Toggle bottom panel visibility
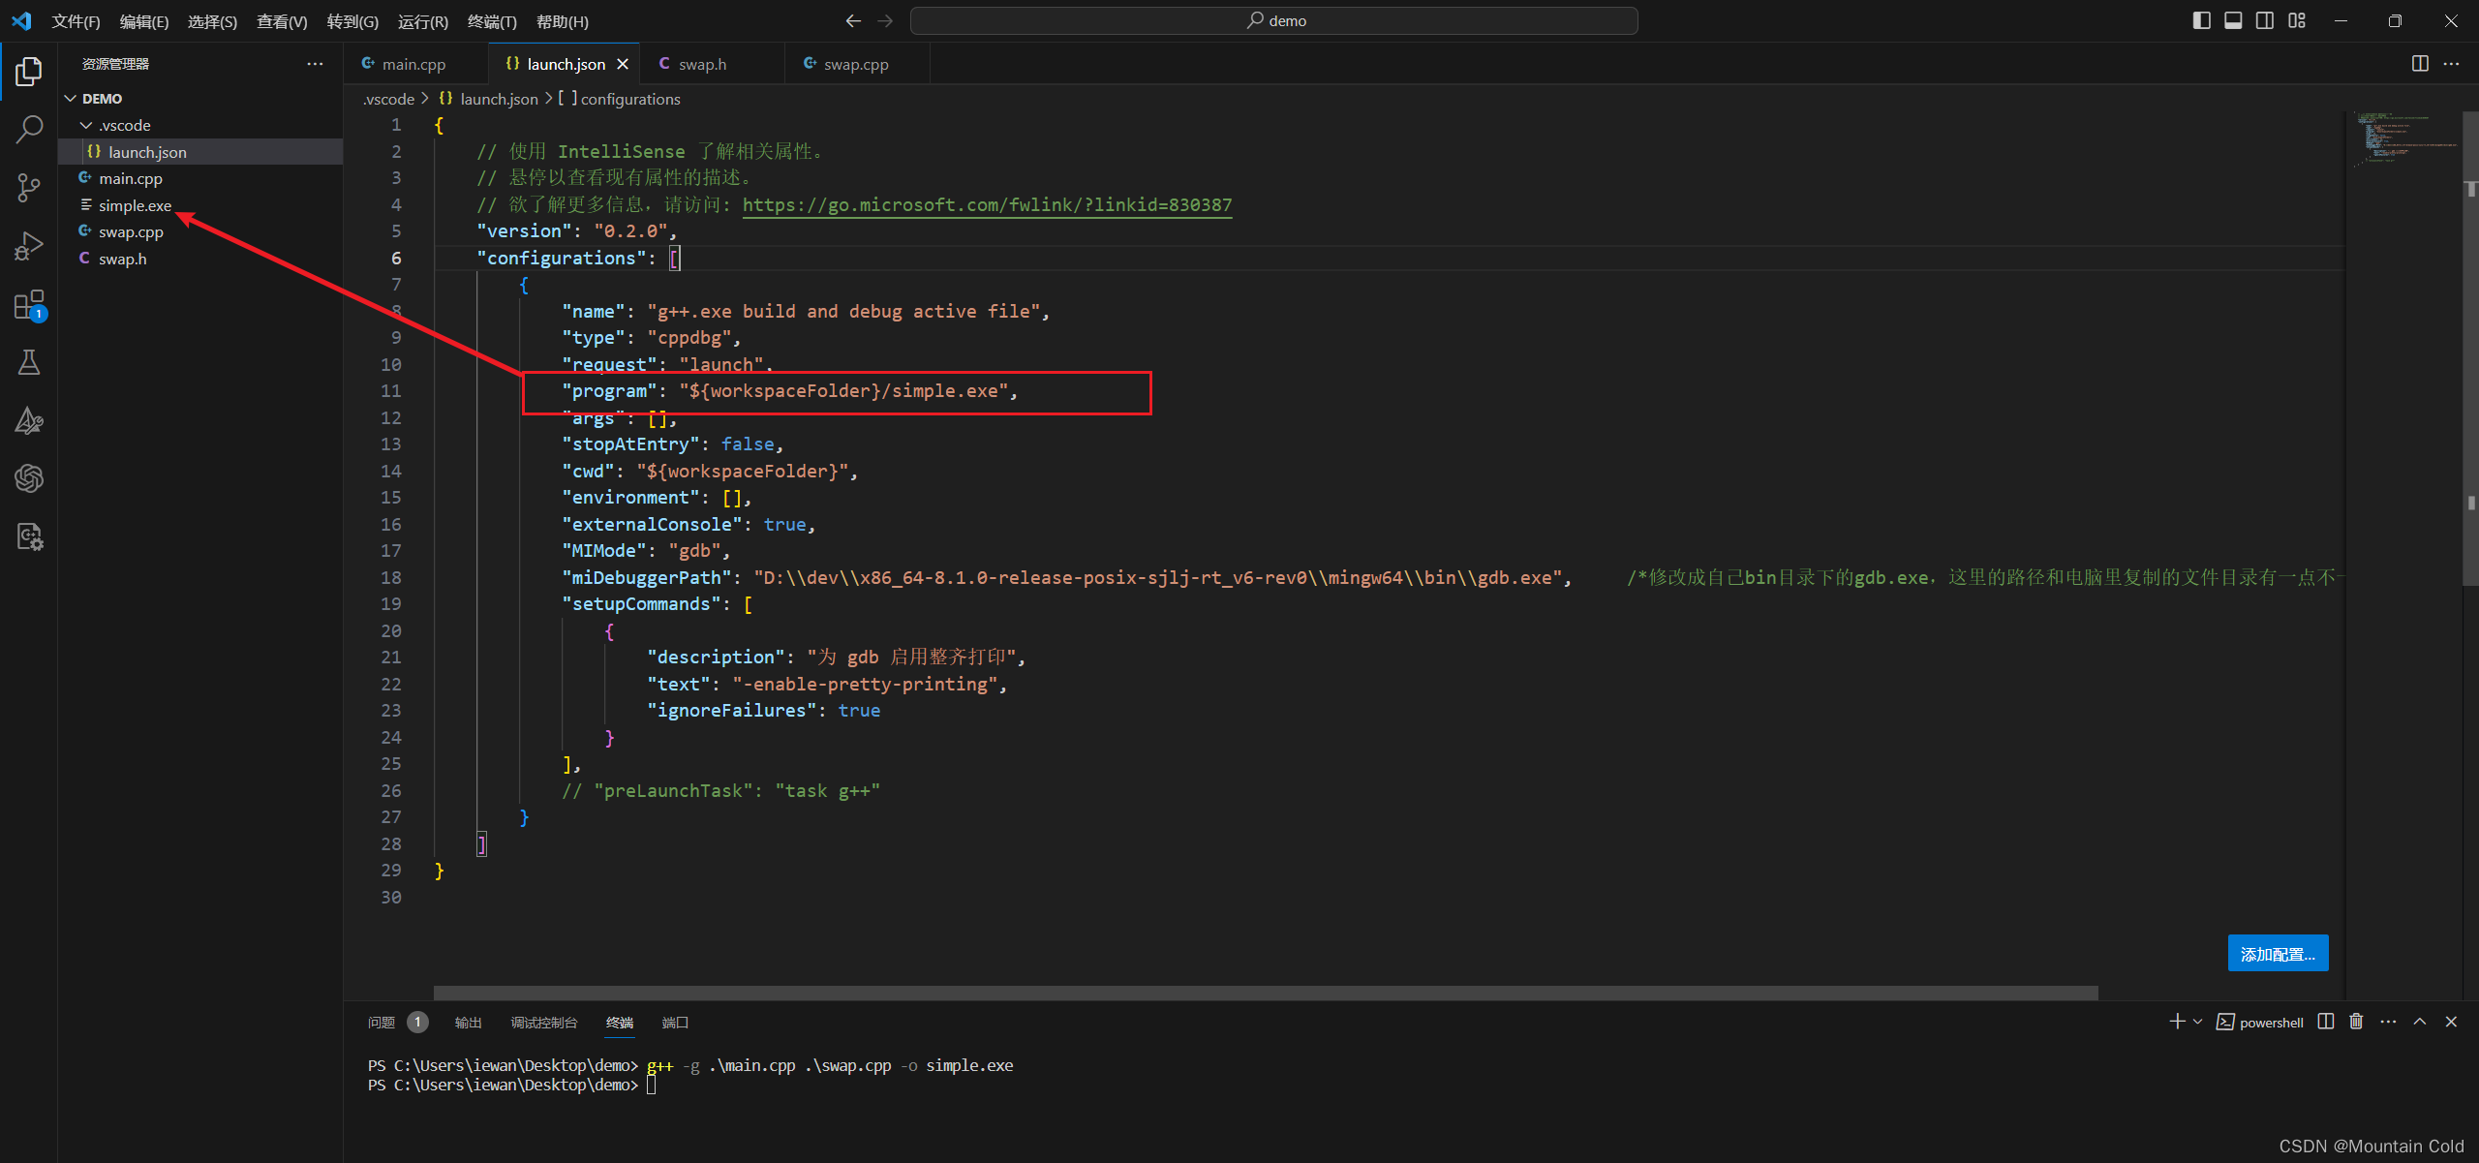2479x1163 pixels. click(x=2233, y=20)
